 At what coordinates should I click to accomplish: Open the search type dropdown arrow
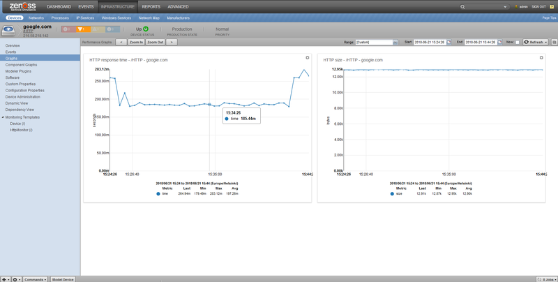[x=505, y=7]
